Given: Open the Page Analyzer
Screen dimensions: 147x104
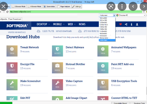Looking at the screenshot, I should click(x=64, y=7).
